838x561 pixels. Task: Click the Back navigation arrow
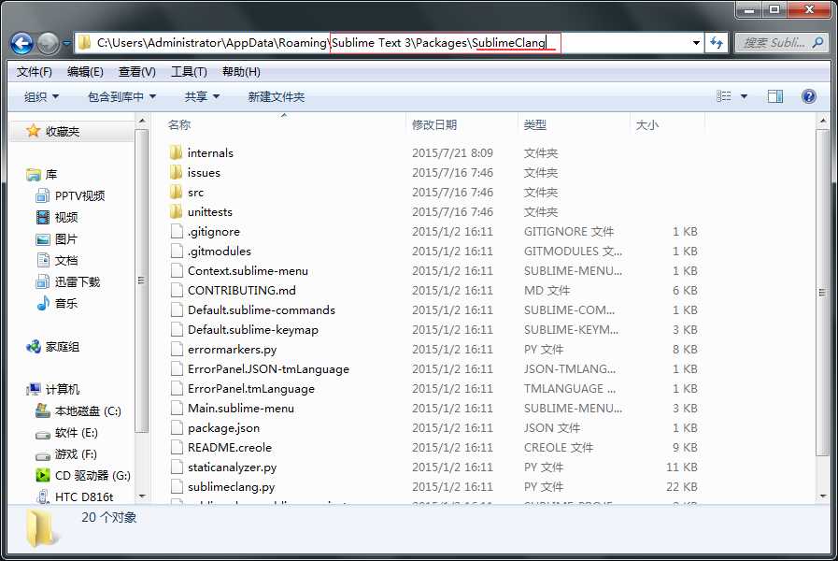[21, 43]
